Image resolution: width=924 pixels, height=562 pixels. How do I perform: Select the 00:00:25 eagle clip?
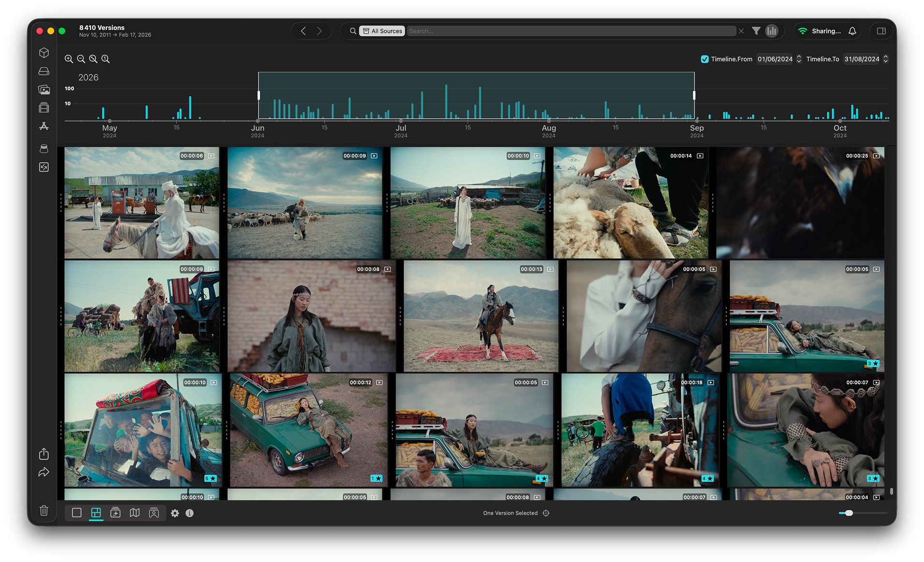(800, 203)
